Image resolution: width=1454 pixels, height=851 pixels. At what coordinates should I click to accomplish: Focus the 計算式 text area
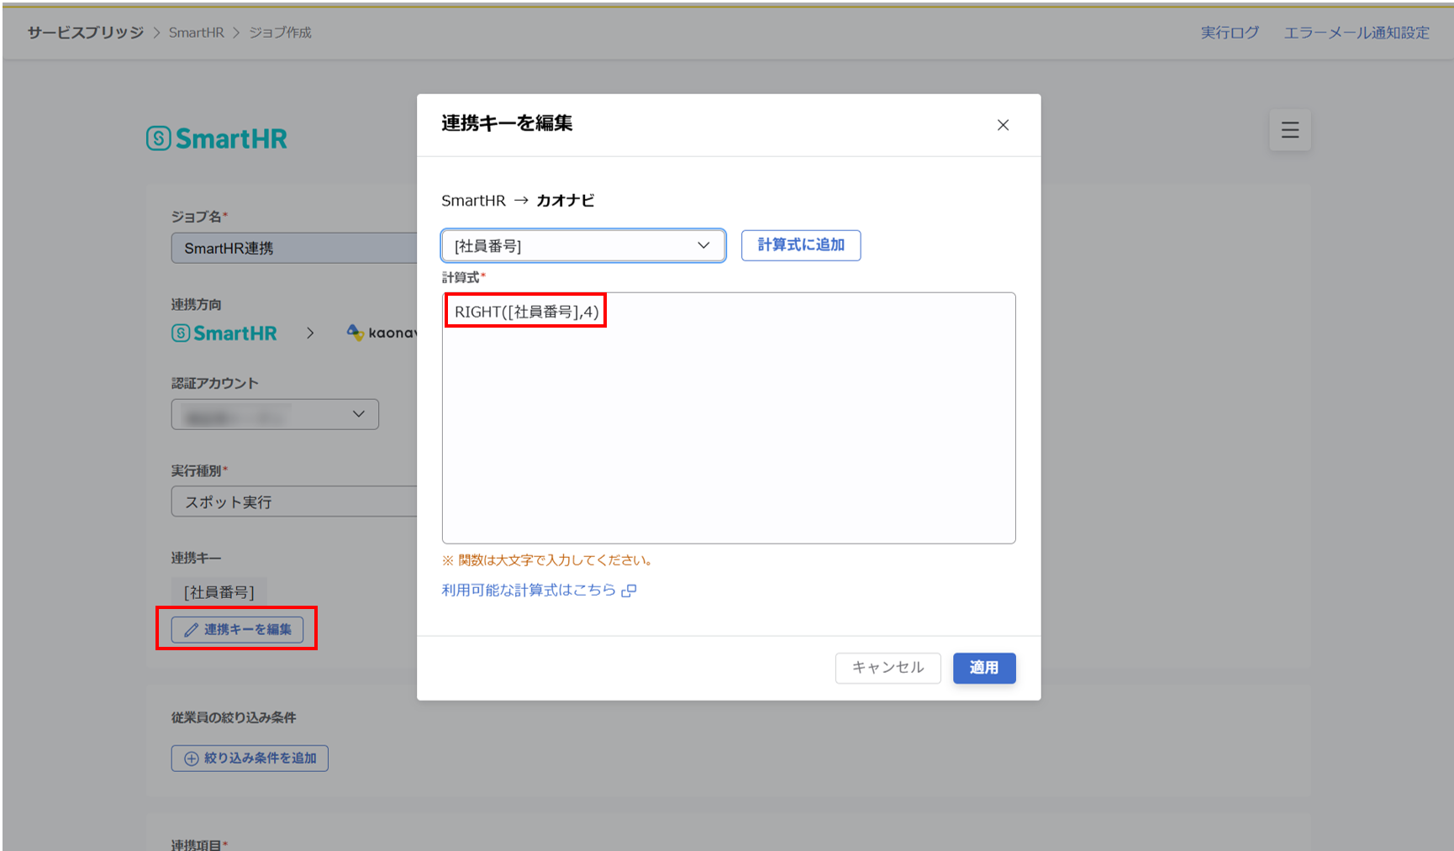[729, 418]
